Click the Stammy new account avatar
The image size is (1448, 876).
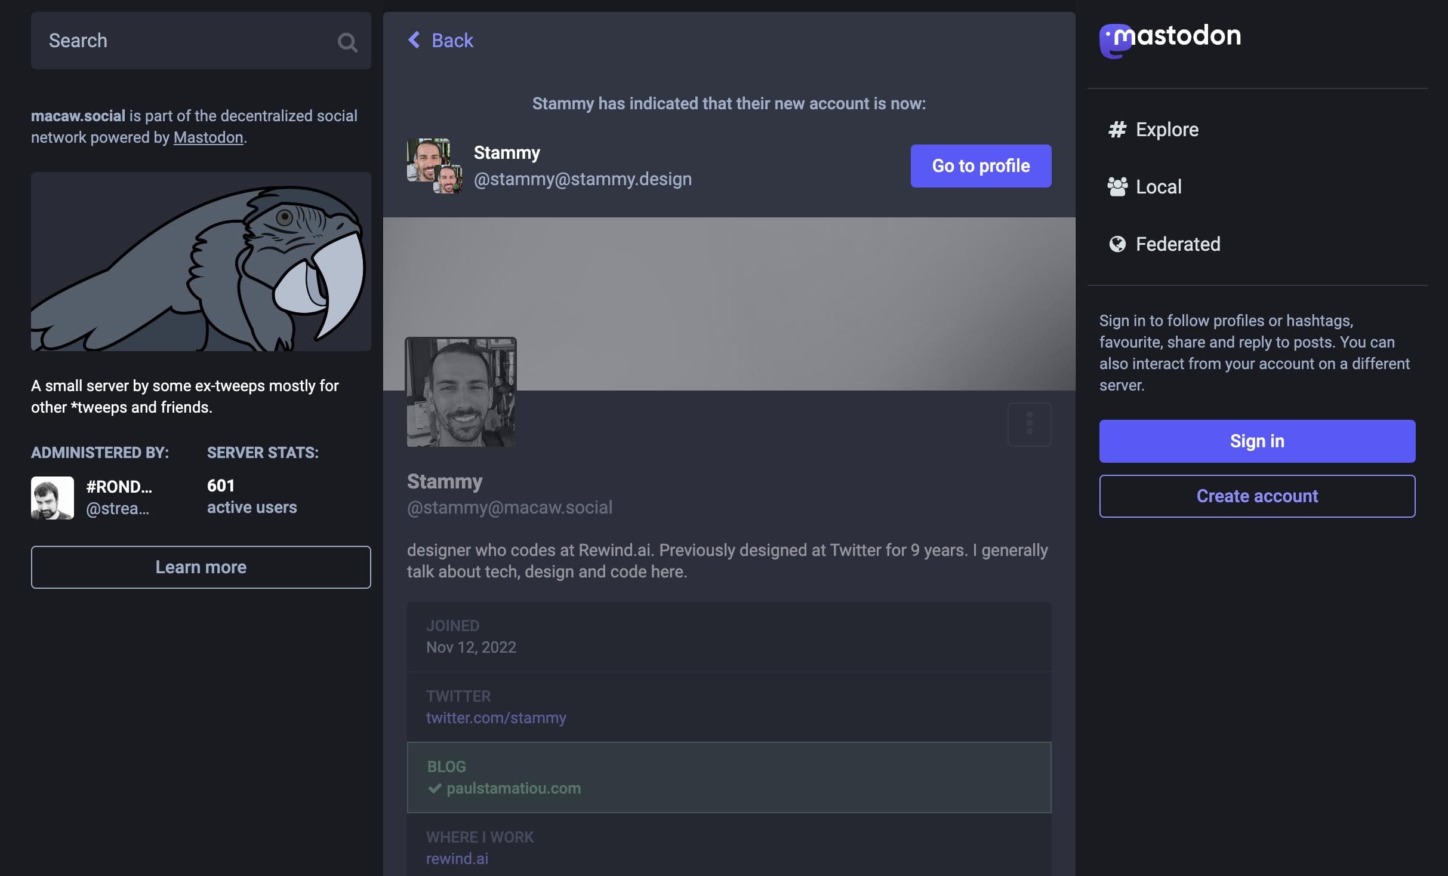[x=435, y=166]
